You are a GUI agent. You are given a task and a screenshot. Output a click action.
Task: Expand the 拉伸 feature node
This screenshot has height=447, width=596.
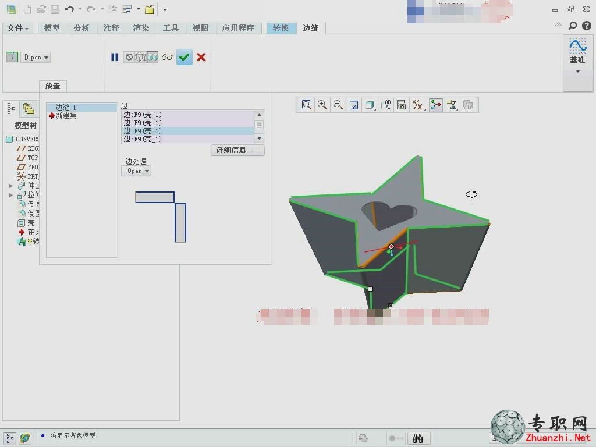10,195
